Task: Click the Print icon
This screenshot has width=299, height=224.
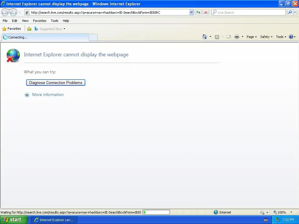Action: 237,37
